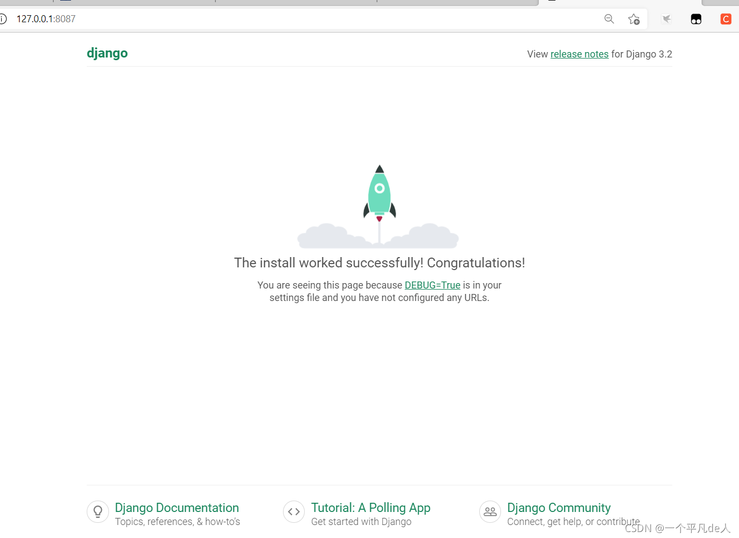The height and width of the screenshot is (538, 739).
Task: Click the zoom magnifier icon in address bar
Action: click(x=609, y=19)
